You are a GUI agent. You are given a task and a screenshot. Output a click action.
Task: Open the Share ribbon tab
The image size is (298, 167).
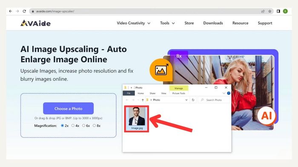tap(152, 93)
